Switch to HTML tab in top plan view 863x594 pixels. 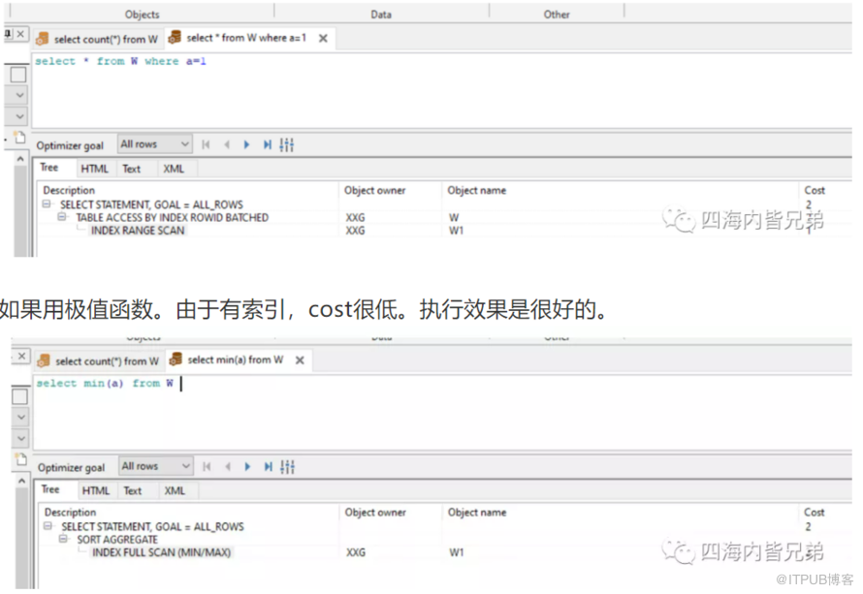coord(95,169)
